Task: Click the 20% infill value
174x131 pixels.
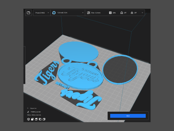Action: click(x=114, y=13)
